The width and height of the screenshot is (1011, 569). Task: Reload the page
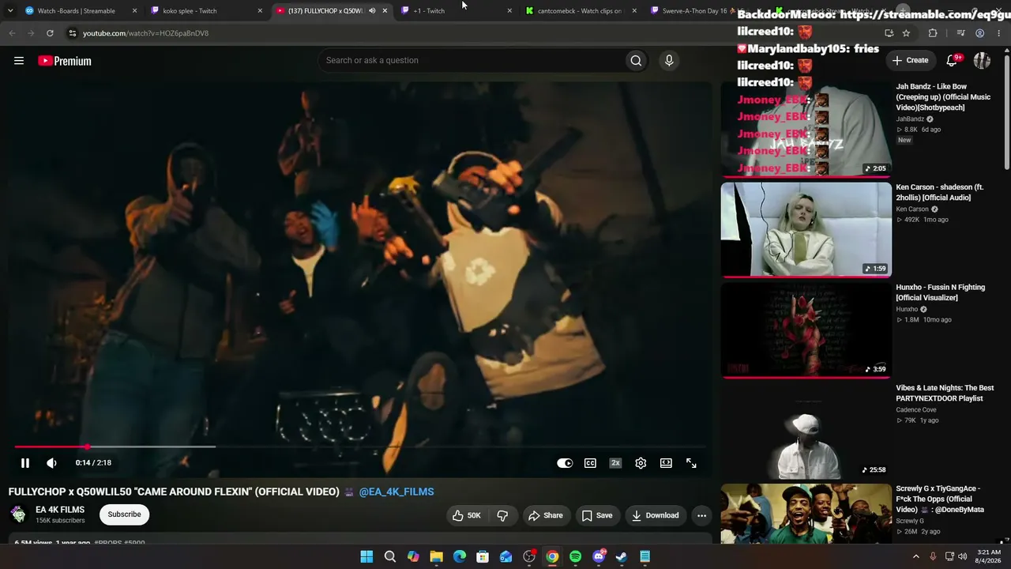[50, 33]
